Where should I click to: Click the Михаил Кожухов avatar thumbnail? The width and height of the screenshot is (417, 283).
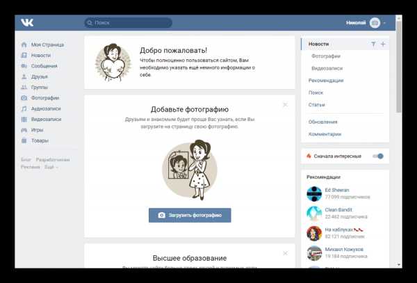pos(314,253)
